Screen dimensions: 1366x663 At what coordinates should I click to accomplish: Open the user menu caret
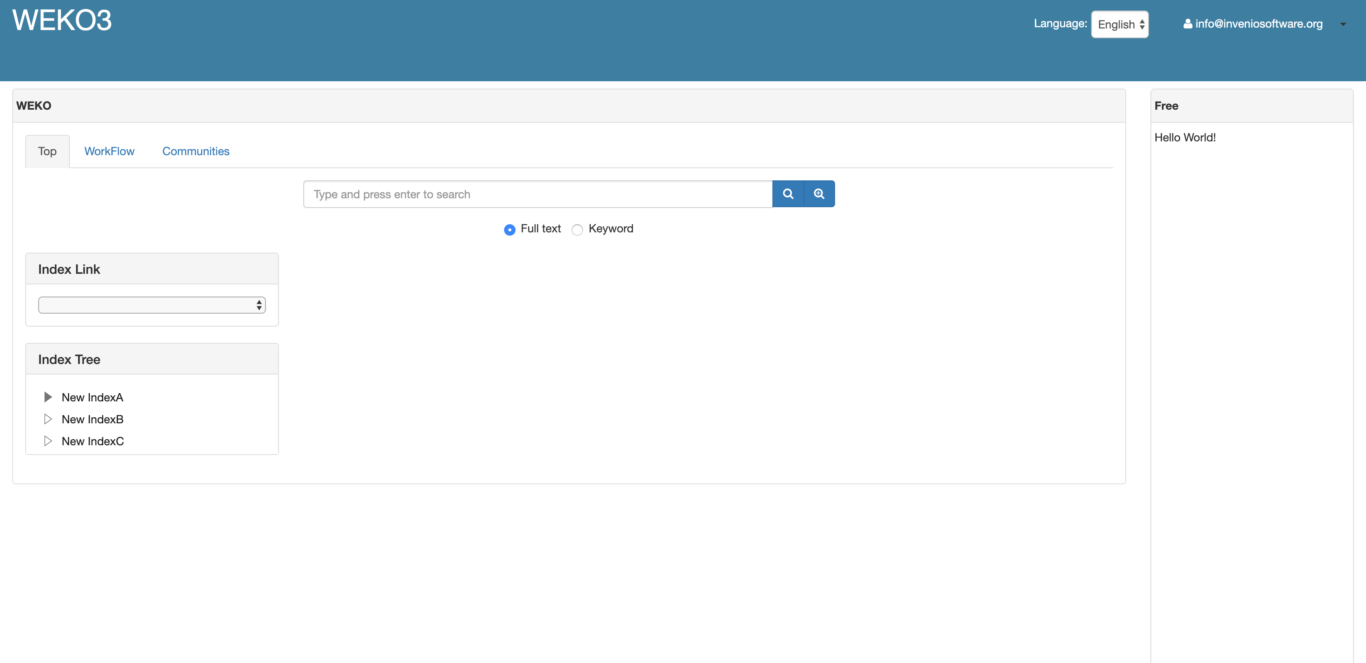coord(1343,24)
